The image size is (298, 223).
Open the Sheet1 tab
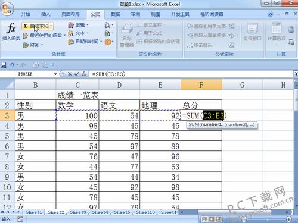click(x=34, y=212)
